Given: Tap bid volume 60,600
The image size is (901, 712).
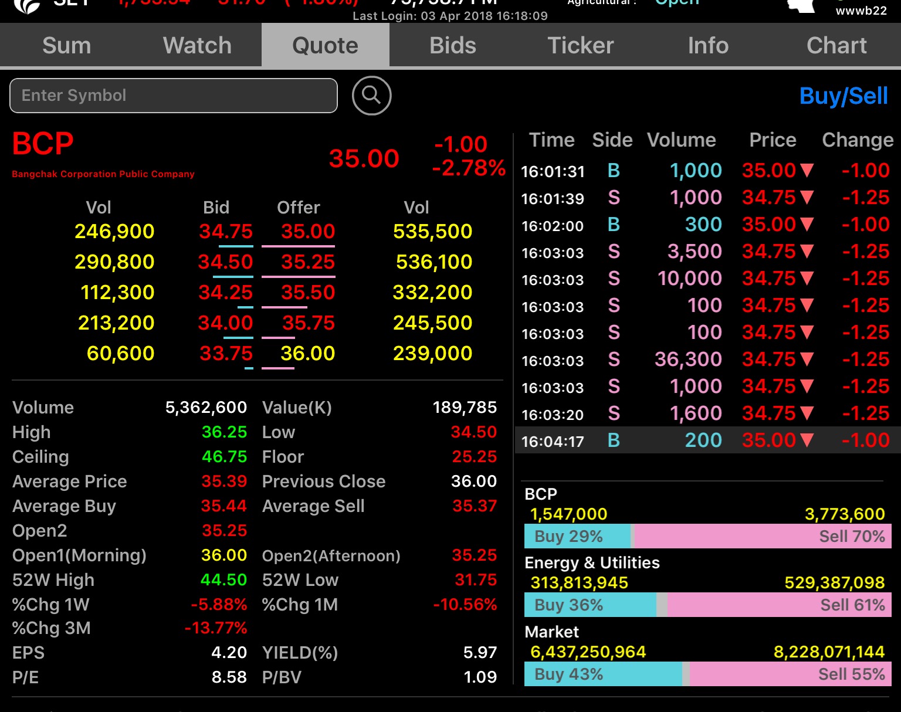Looking at the screenshot, I should 121,354.
